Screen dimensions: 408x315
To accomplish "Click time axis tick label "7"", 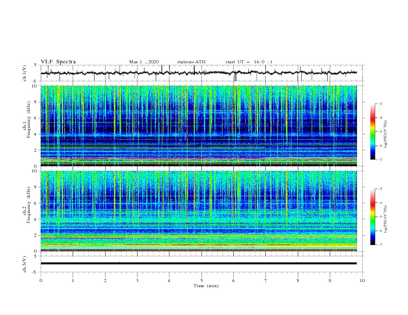I will click(266, 281).
